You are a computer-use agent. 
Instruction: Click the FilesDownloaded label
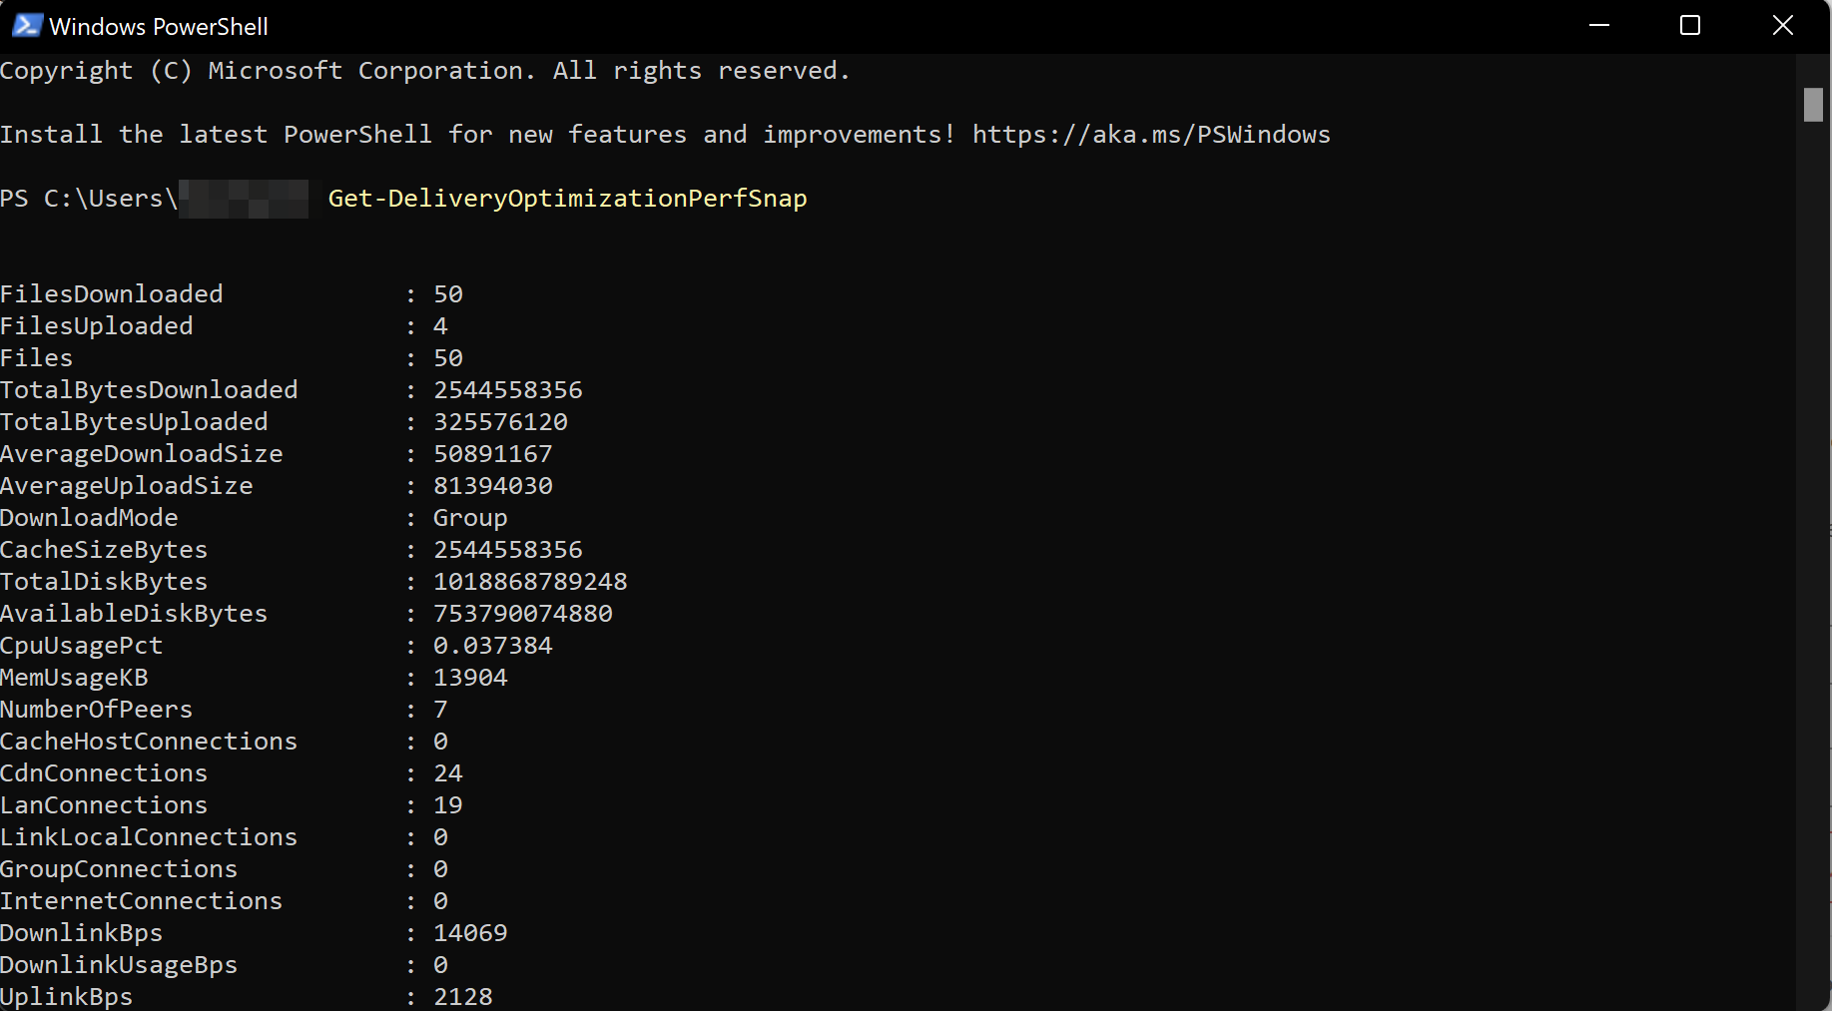click(112, 294)
